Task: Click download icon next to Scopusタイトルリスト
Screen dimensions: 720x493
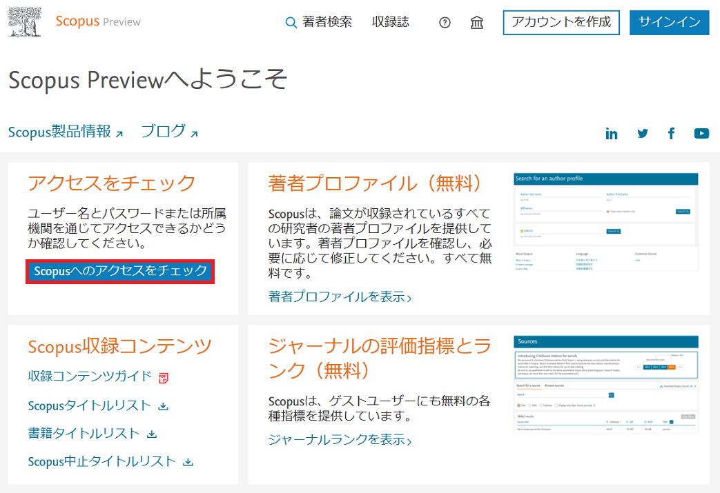Action: coord(164,406)
